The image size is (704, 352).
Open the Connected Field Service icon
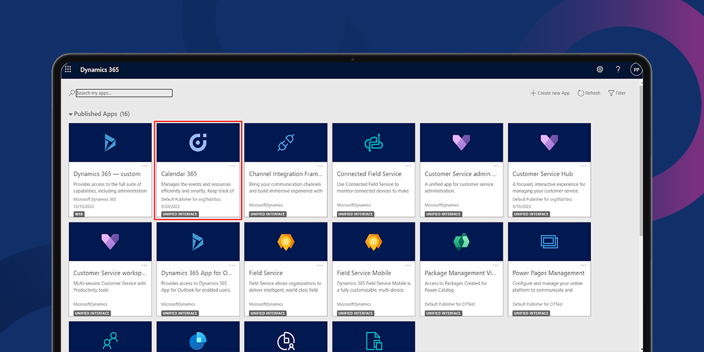pyautogui.click(x=374, y=143)
